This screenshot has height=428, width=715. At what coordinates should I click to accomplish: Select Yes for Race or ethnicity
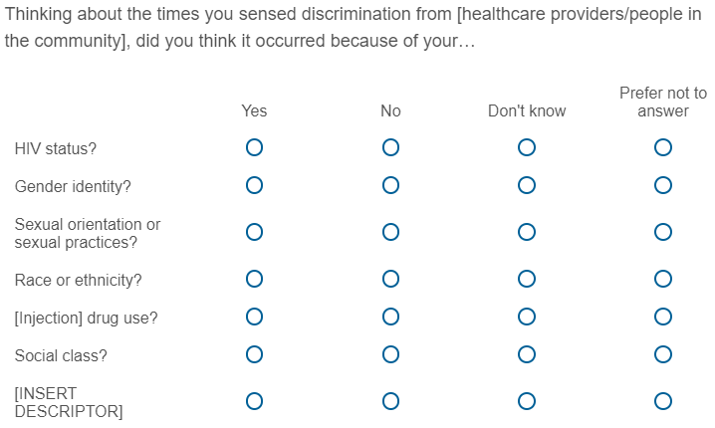tap(254, 280)
